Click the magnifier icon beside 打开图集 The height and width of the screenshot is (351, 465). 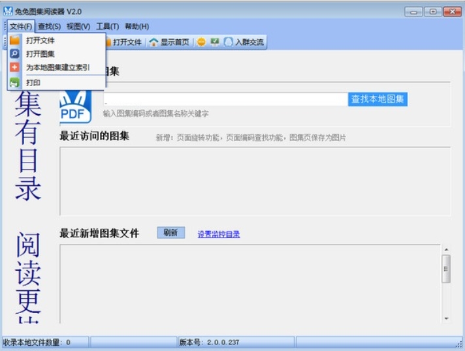coord(14,53)
